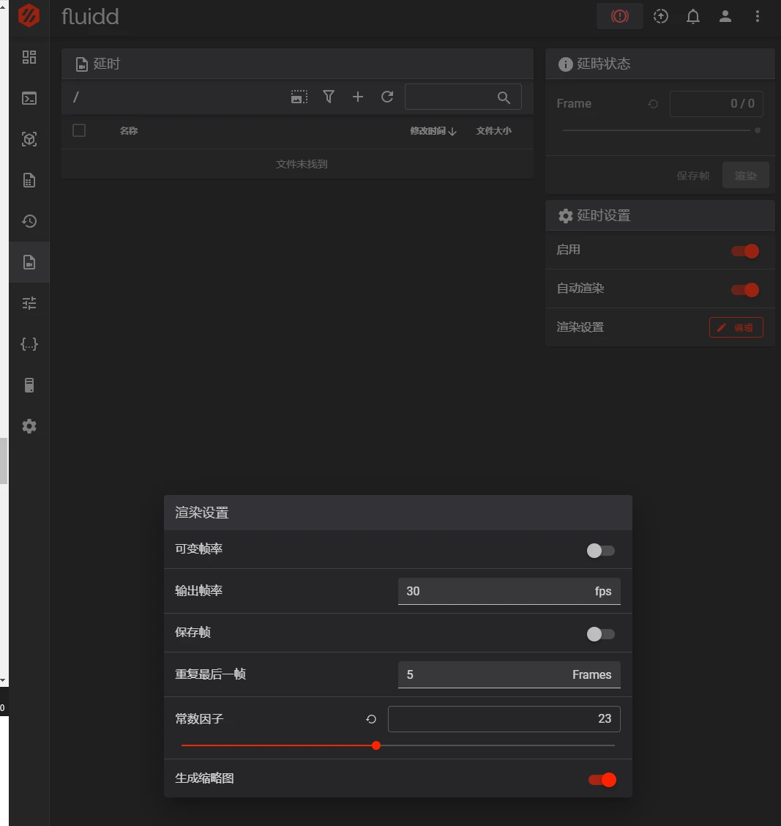Toggle the 保存帧 switch in render settings
Image resolution: width=781 pixels, height=826 pixels.
pos(601,634)
